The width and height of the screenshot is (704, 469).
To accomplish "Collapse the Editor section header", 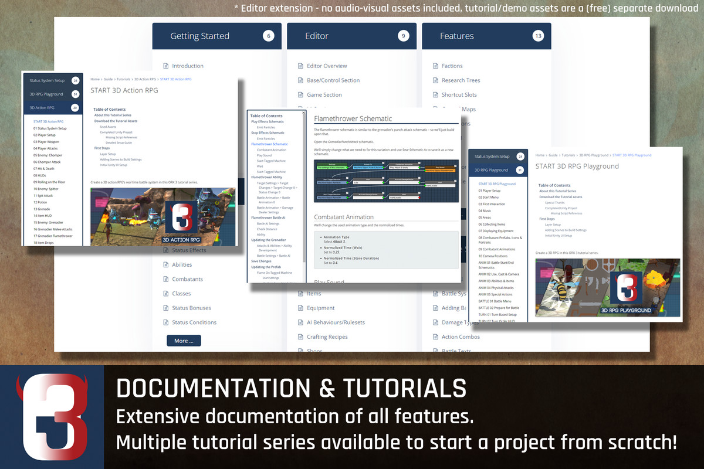I will tap(351, 36).
